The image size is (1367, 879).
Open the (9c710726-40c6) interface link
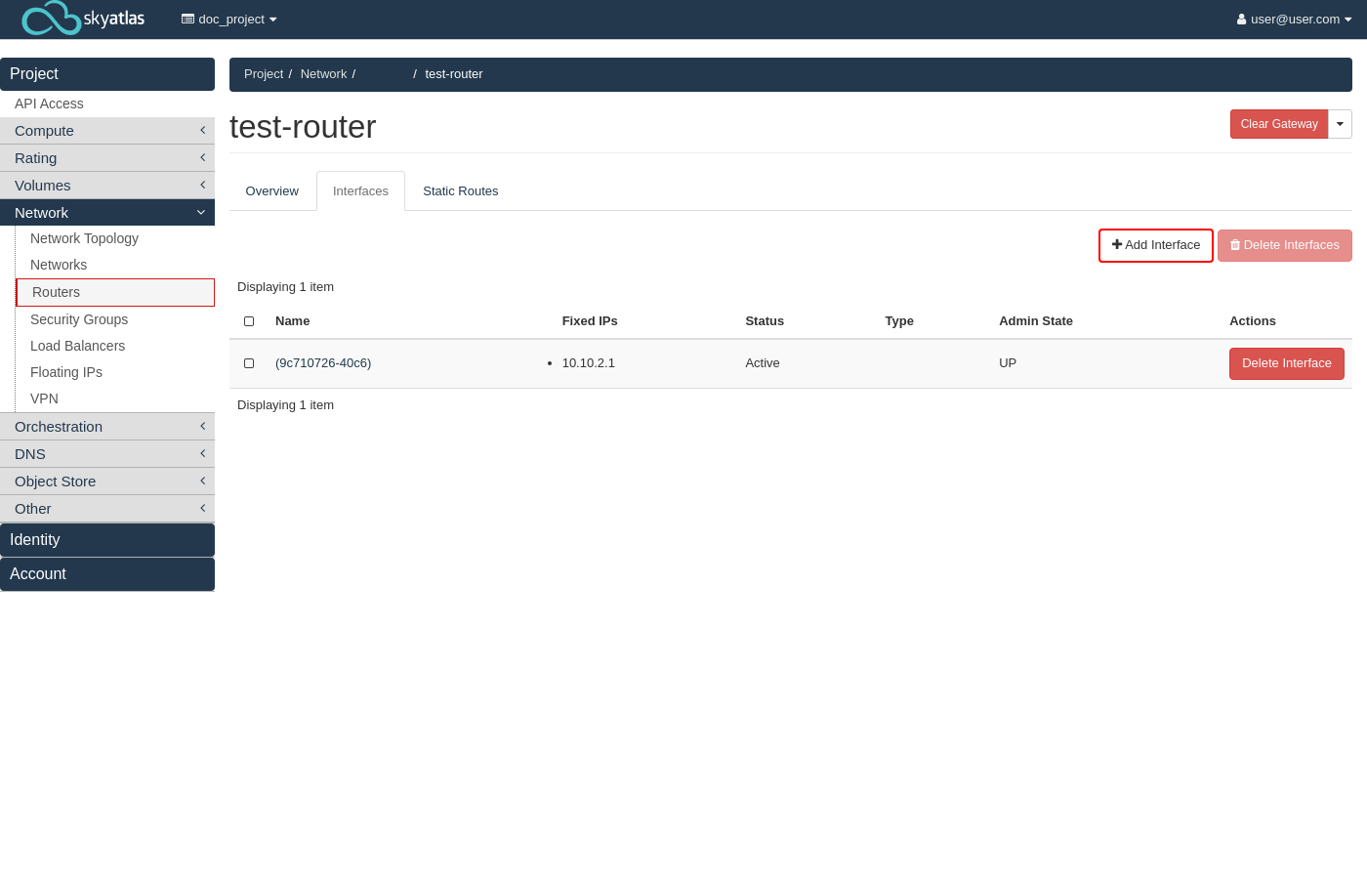(x=323, y=363)
